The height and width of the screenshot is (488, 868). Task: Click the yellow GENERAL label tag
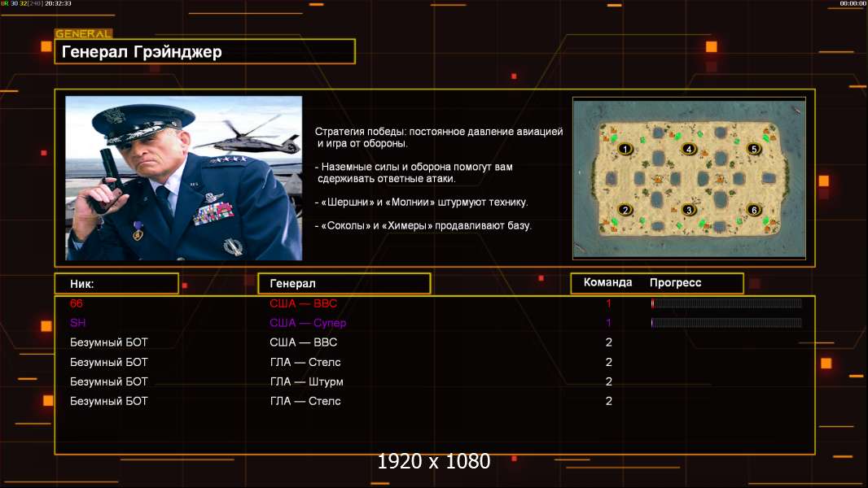pyautogui.click(x=83, y=34)
